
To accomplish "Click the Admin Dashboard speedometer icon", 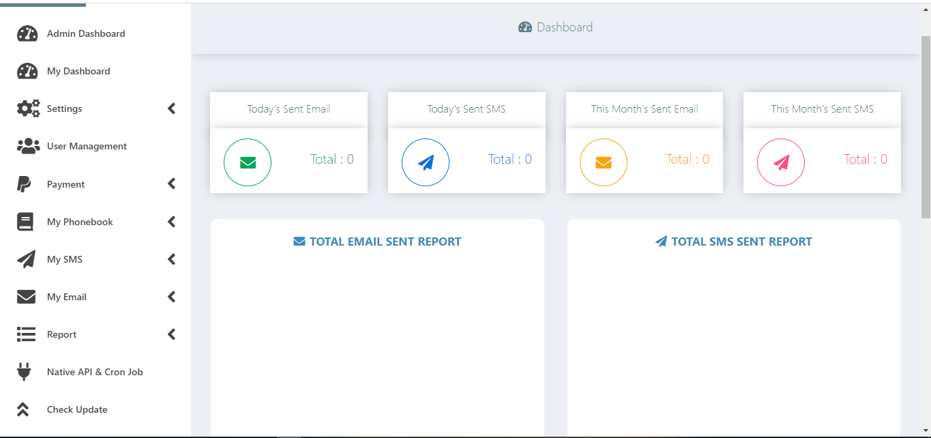I will click(x=27, y=33).
